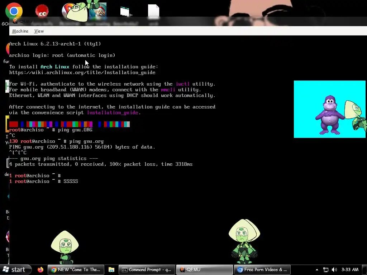This screenshot has width=367, height=275.
Task: Click the "archiso login: root" line
Action: 62,56
